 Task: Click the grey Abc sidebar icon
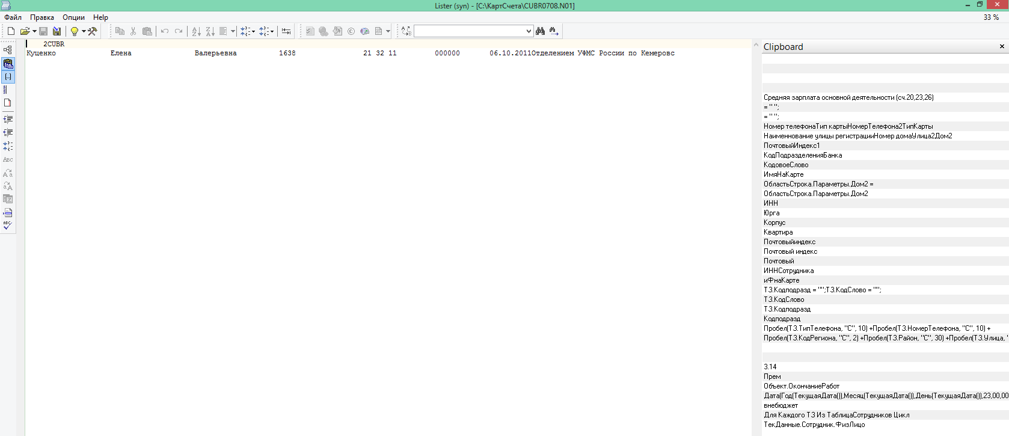point(8,159)
